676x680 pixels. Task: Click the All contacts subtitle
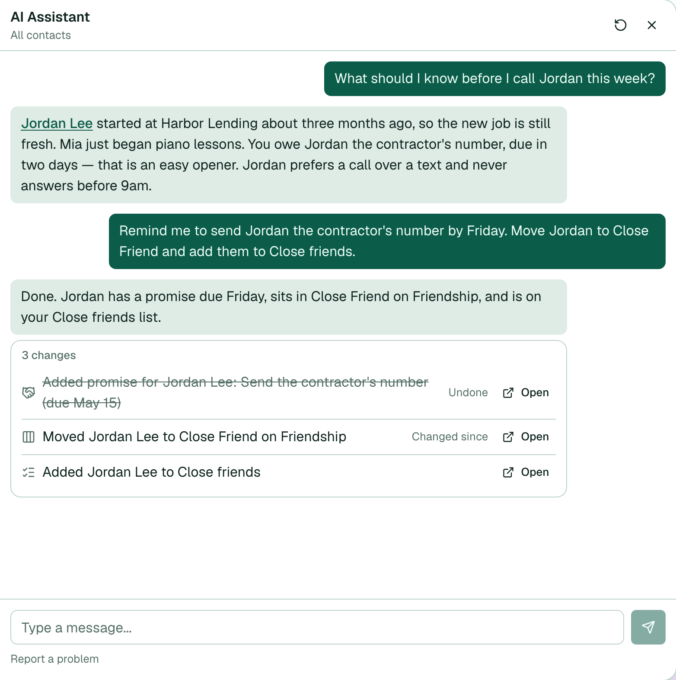click(41, 35)
